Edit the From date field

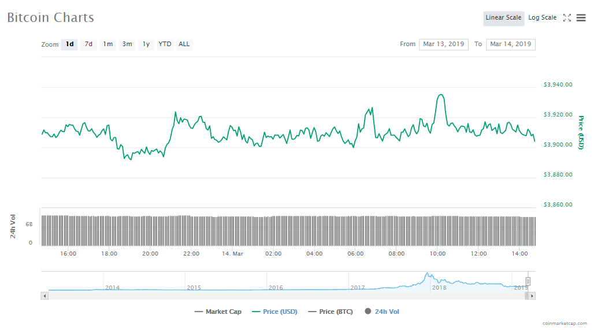point(443,44)
